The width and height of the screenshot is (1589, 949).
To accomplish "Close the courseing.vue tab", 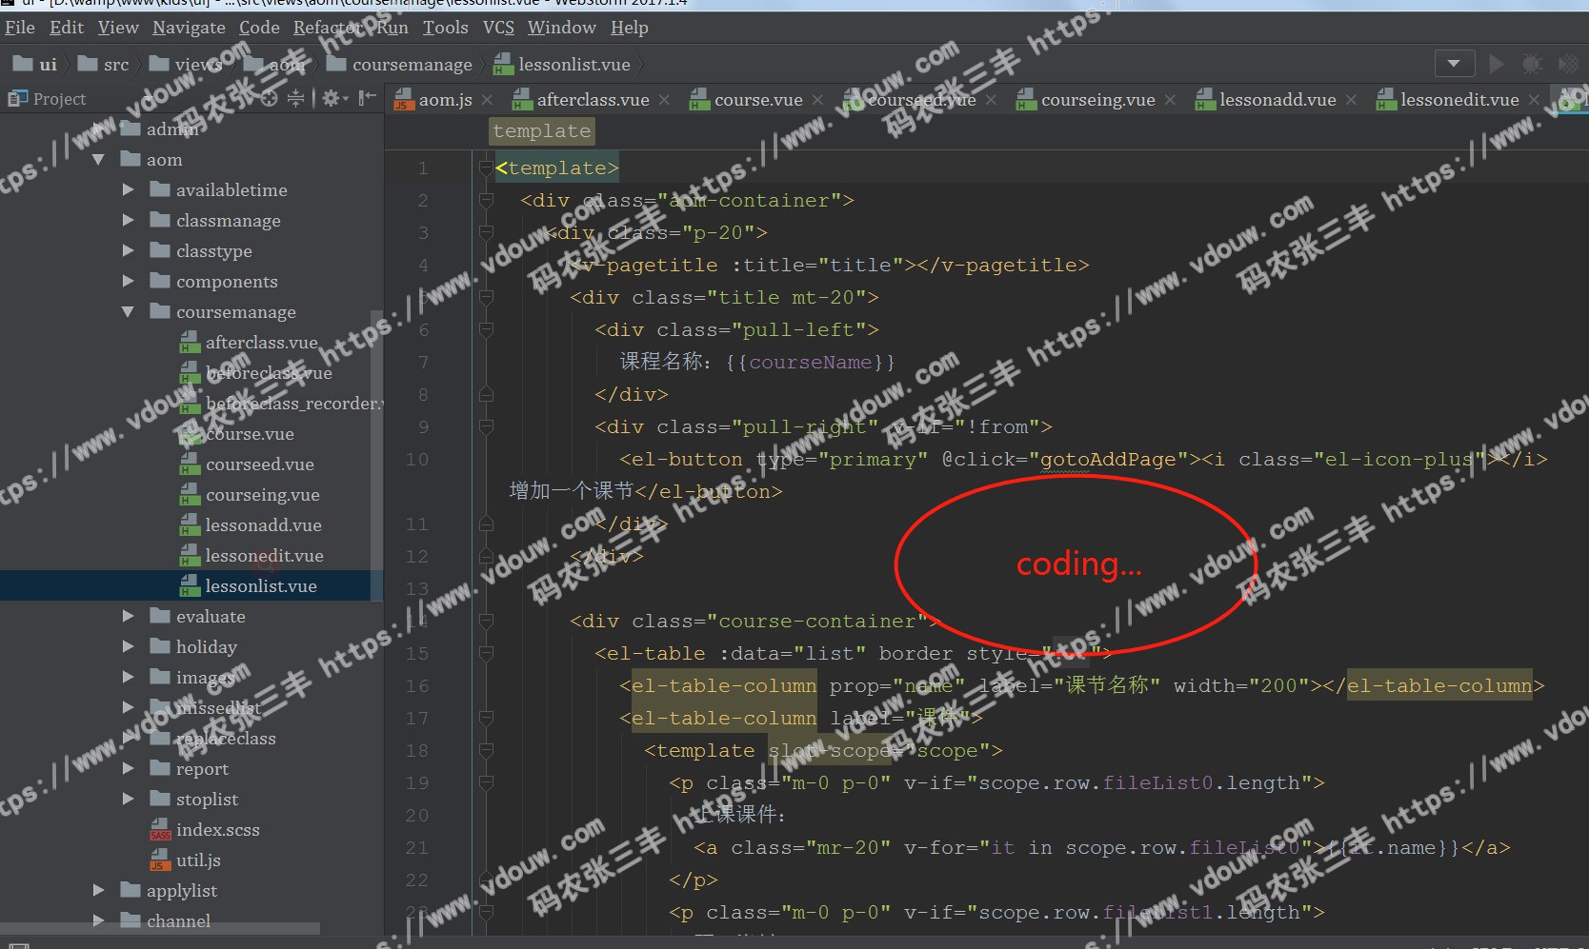I will point(1170,100).
